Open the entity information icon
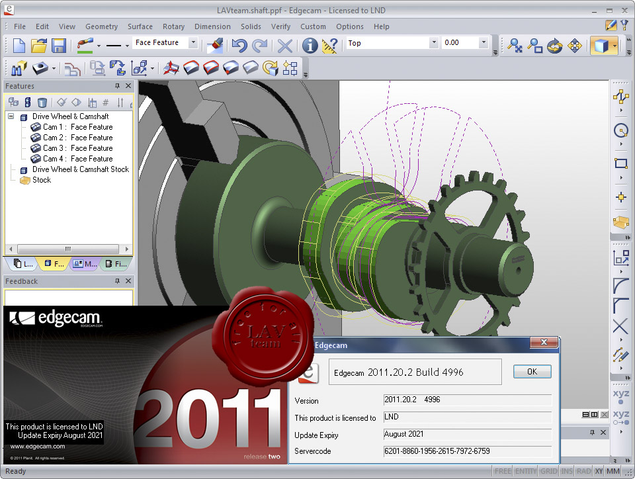This screenshot has height=479, width=635. [x=310, y=46]
